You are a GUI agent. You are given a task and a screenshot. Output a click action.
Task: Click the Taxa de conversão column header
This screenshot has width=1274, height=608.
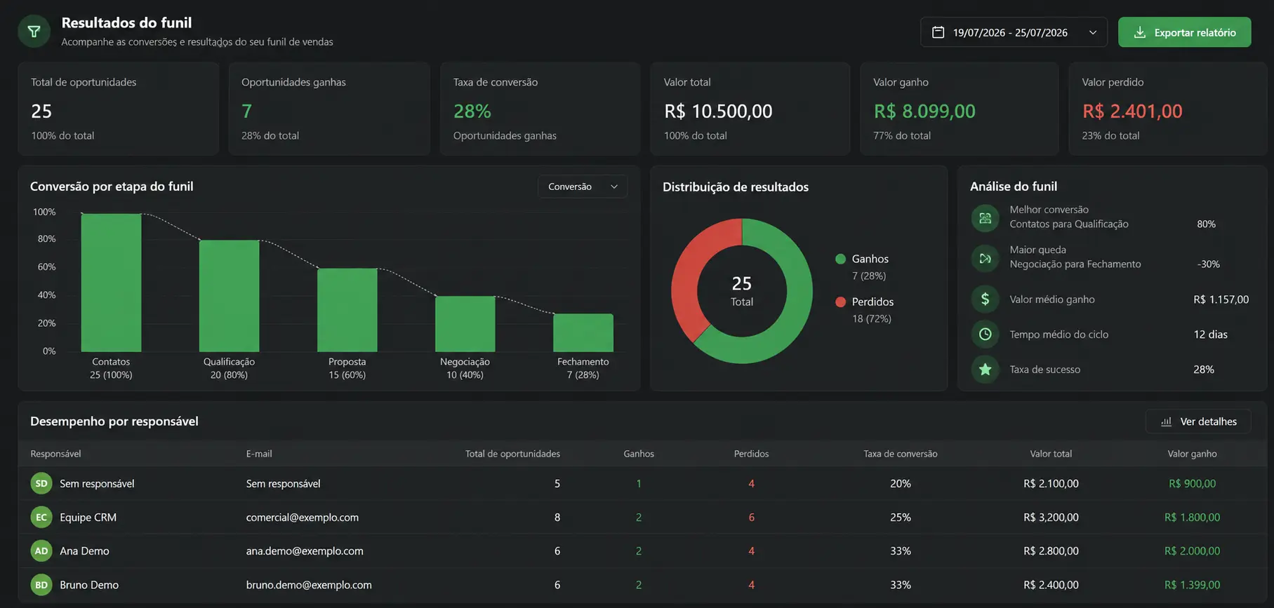[x=901, y=454]
